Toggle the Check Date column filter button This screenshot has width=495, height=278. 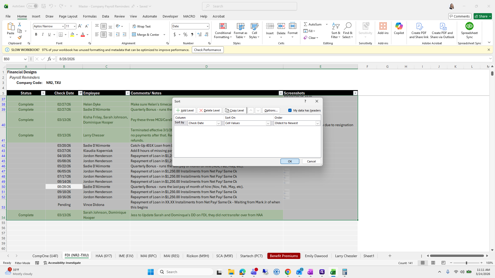tap(80, 93)
